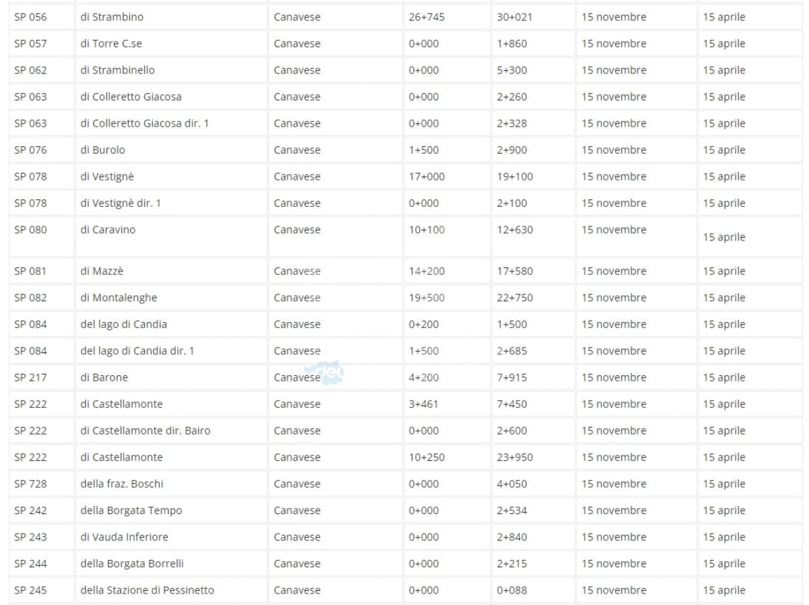Image resolution: width=809 pixels, height=605 pixels.
Task: Click the 'di Vauda Inferiore' road name
Action: coord(124,537)
